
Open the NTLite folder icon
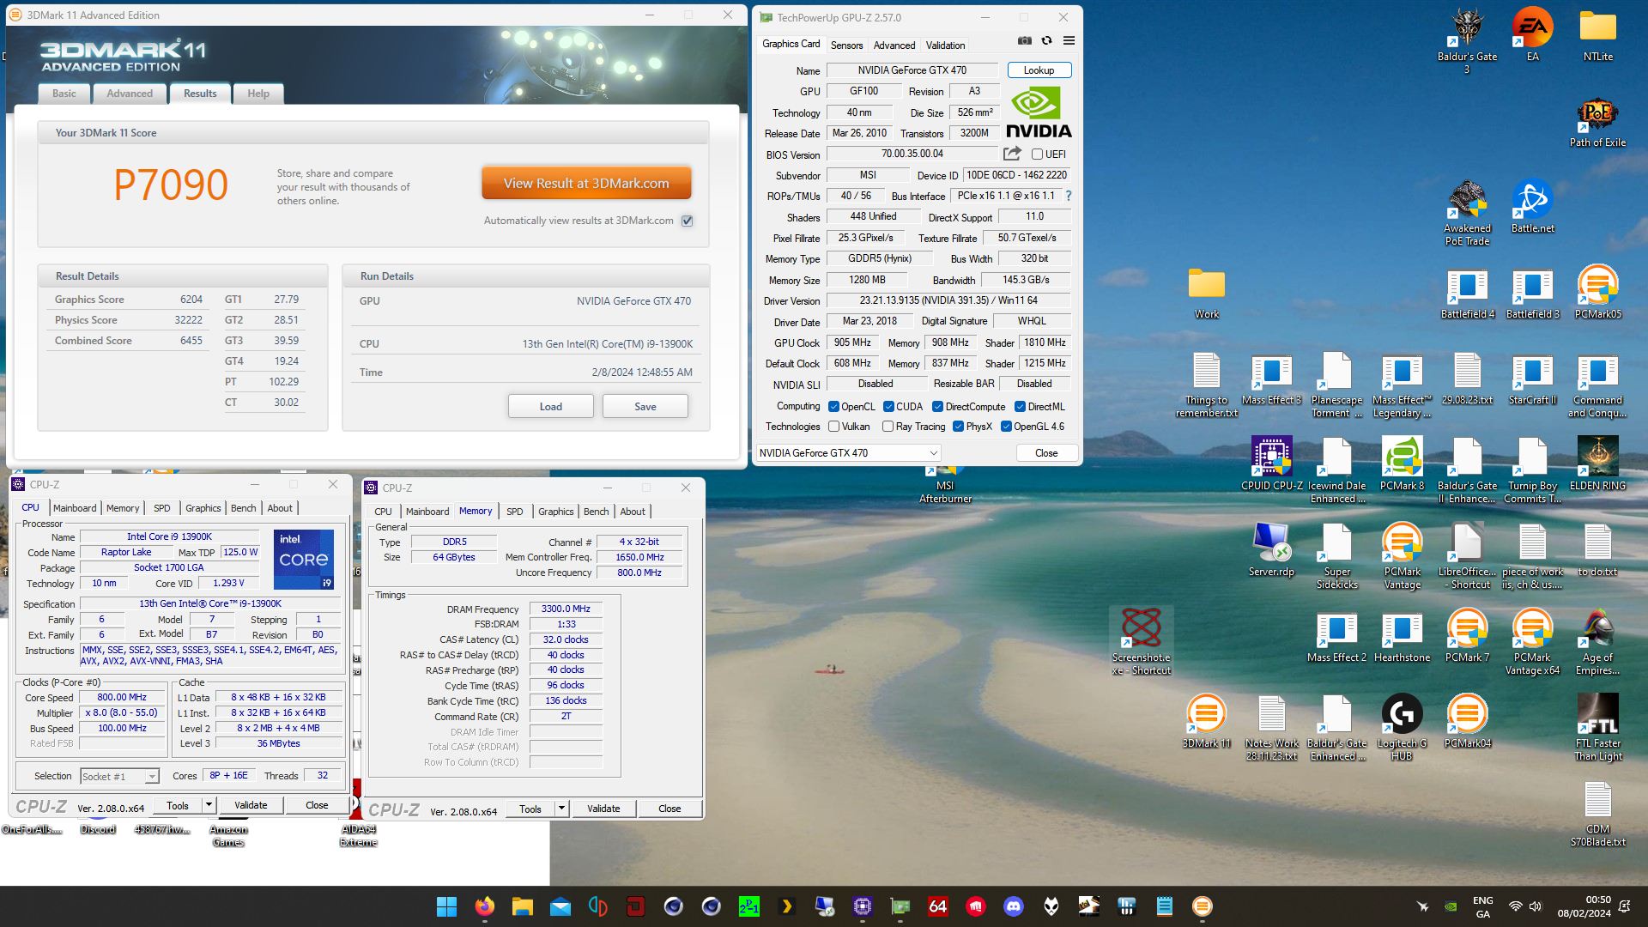click(x=1597, y=34)
